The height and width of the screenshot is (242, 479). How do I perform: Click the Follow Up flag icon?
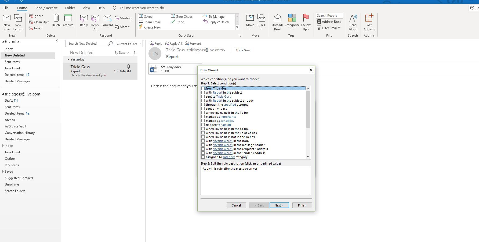click(x=306, y=18)
